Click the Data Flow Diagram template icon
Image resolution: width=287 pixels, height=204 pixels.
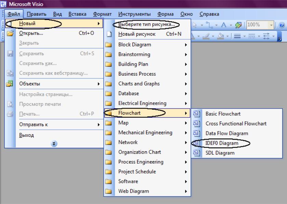pos(197,133)
